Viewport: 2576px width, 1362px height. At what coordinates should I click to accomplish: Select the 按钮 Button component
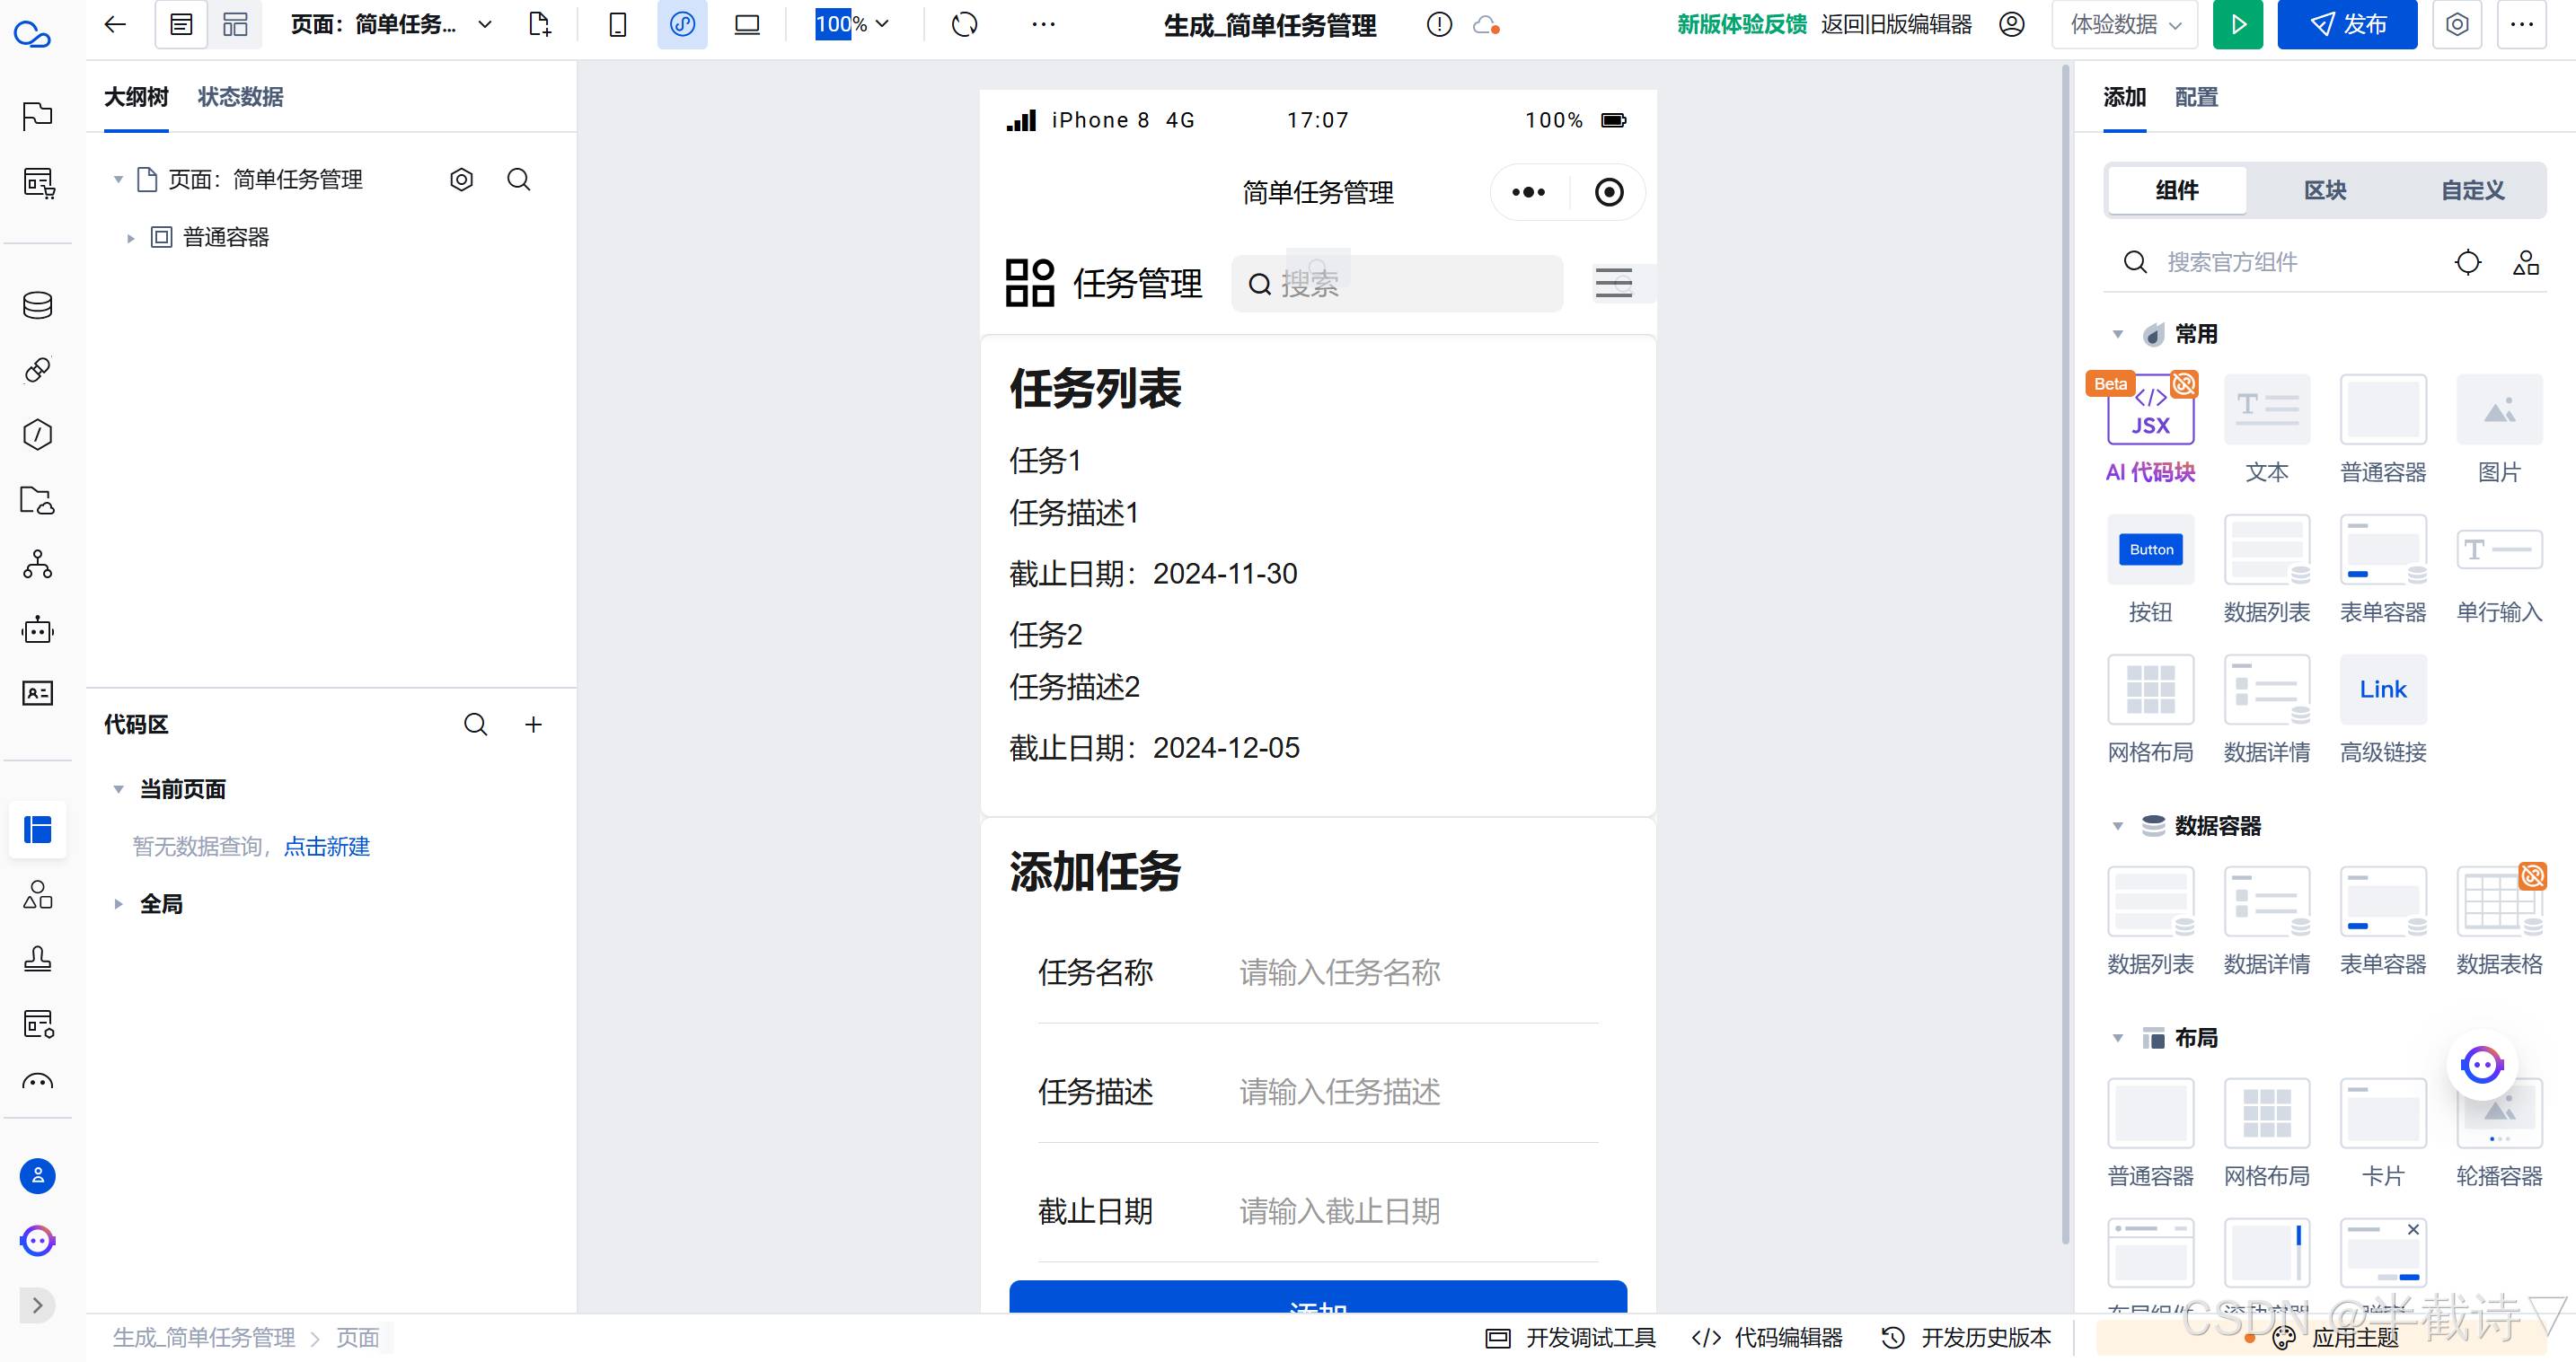[2150, 569]
